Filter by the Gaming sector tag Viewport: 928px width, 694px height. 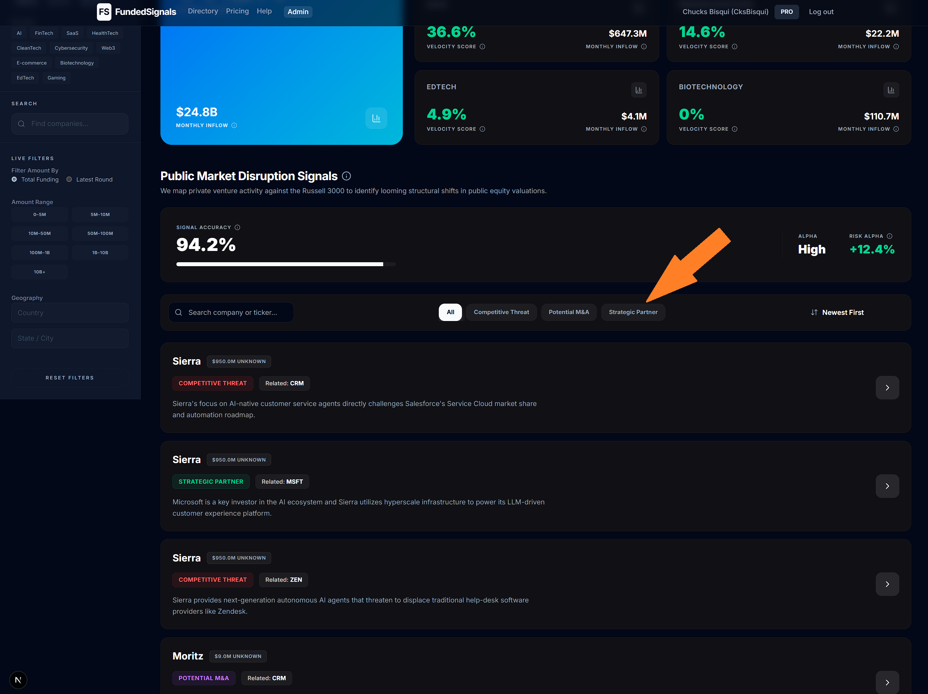(x=57, y=78)
